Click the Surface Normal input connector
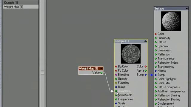The image size is (191, 107). coord(155,71)
